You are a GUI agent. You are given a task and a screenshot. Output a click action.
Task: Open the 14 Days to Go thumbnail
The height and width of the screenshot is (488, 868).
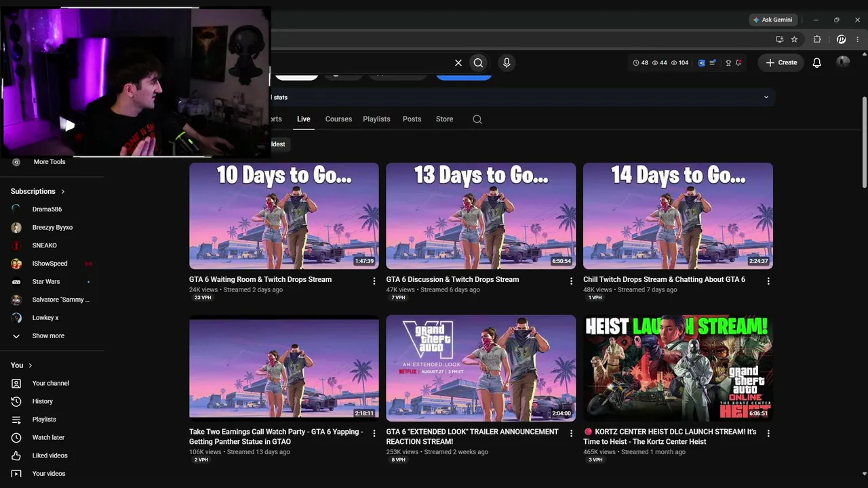[678, 216]
